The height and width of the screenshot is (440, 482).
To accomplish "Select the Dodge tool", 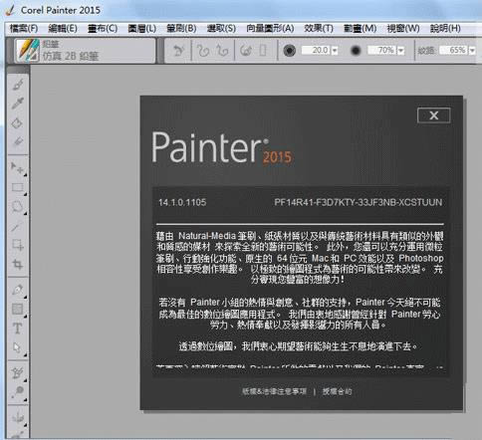I will (17, 392).
